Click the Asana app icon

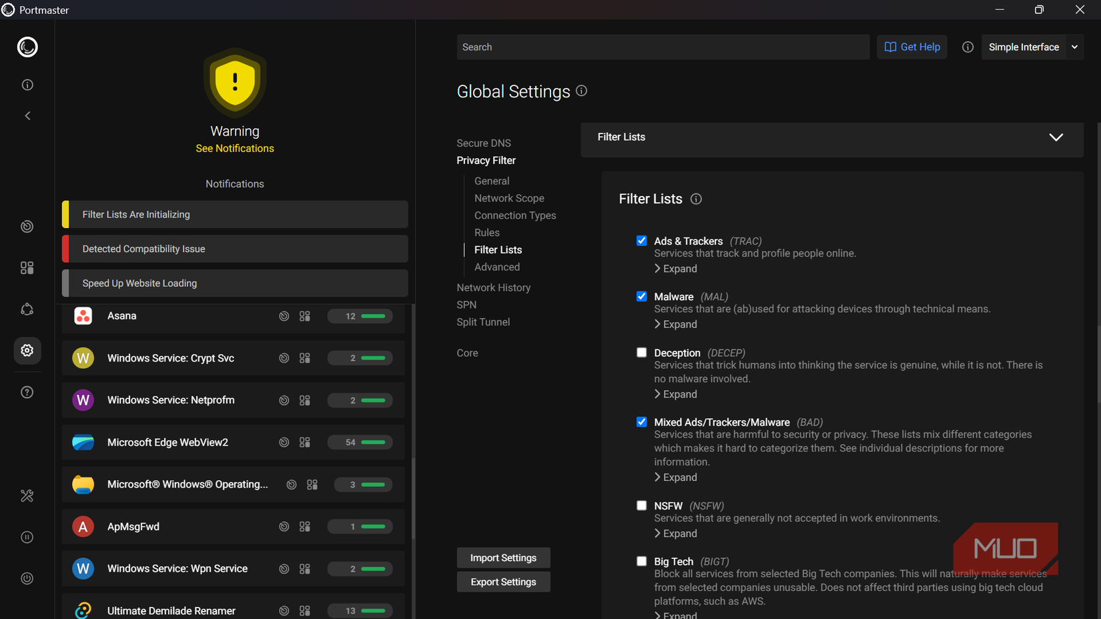point(83,316)
